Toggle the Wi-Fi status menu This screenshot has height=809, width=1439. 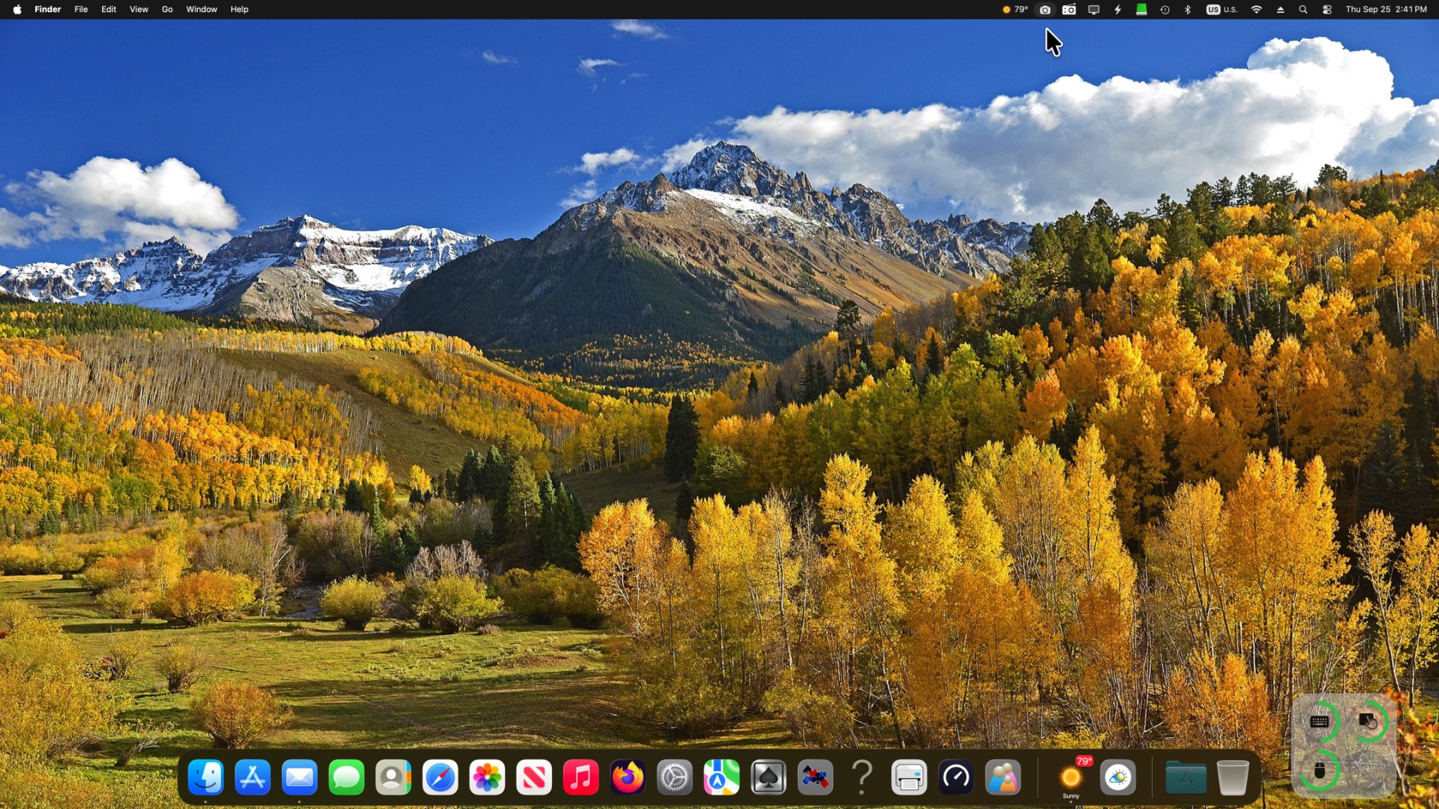pos(1256,9)
